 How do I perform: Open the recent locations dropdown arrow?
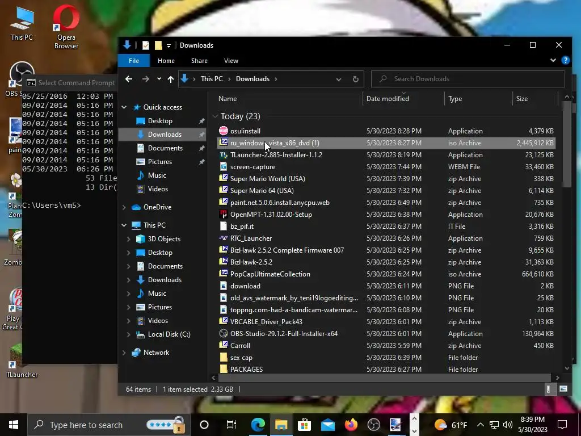point(159,78)
